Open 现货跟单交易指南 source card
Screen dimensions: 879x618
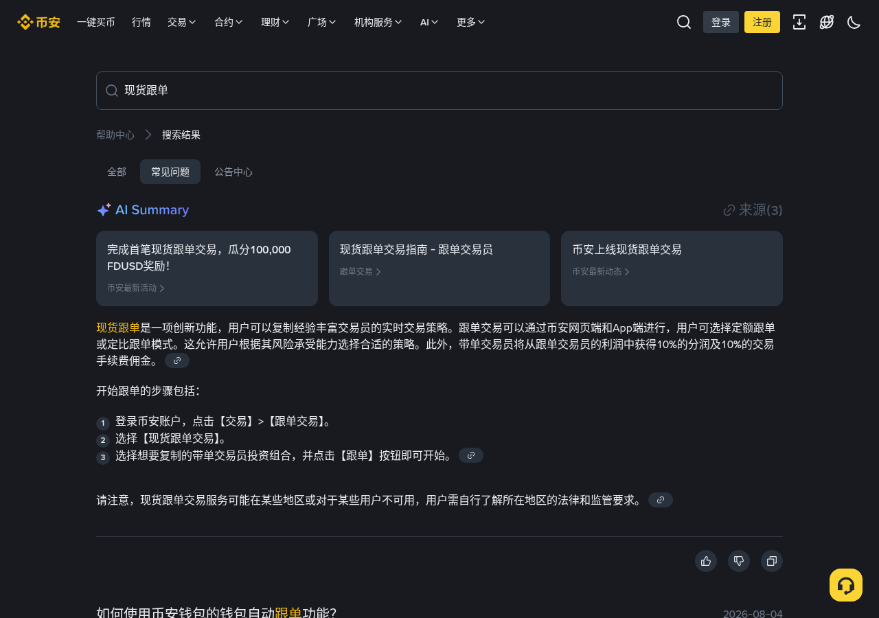[x=439, y=268]
